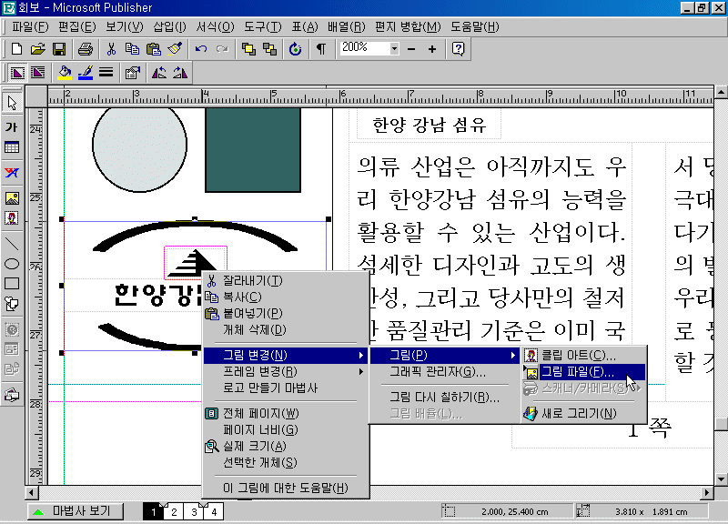Screen dimensions: 728x524
Task: Click the line color pen icon
Action: [86, 73]
